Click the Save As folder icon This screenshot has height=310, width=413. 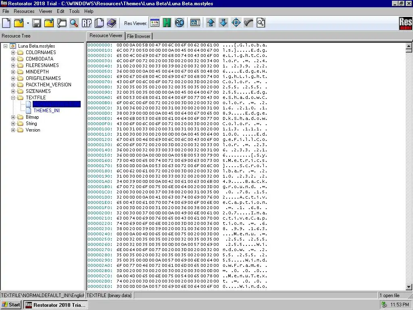pos(49,23)
